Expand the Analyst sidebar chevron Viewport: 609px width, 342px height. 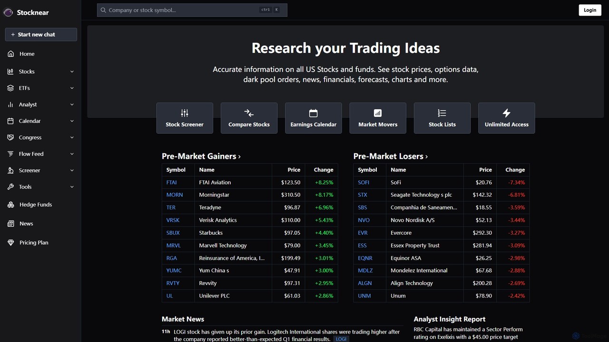pyautogui.click(x=72, y=104)
